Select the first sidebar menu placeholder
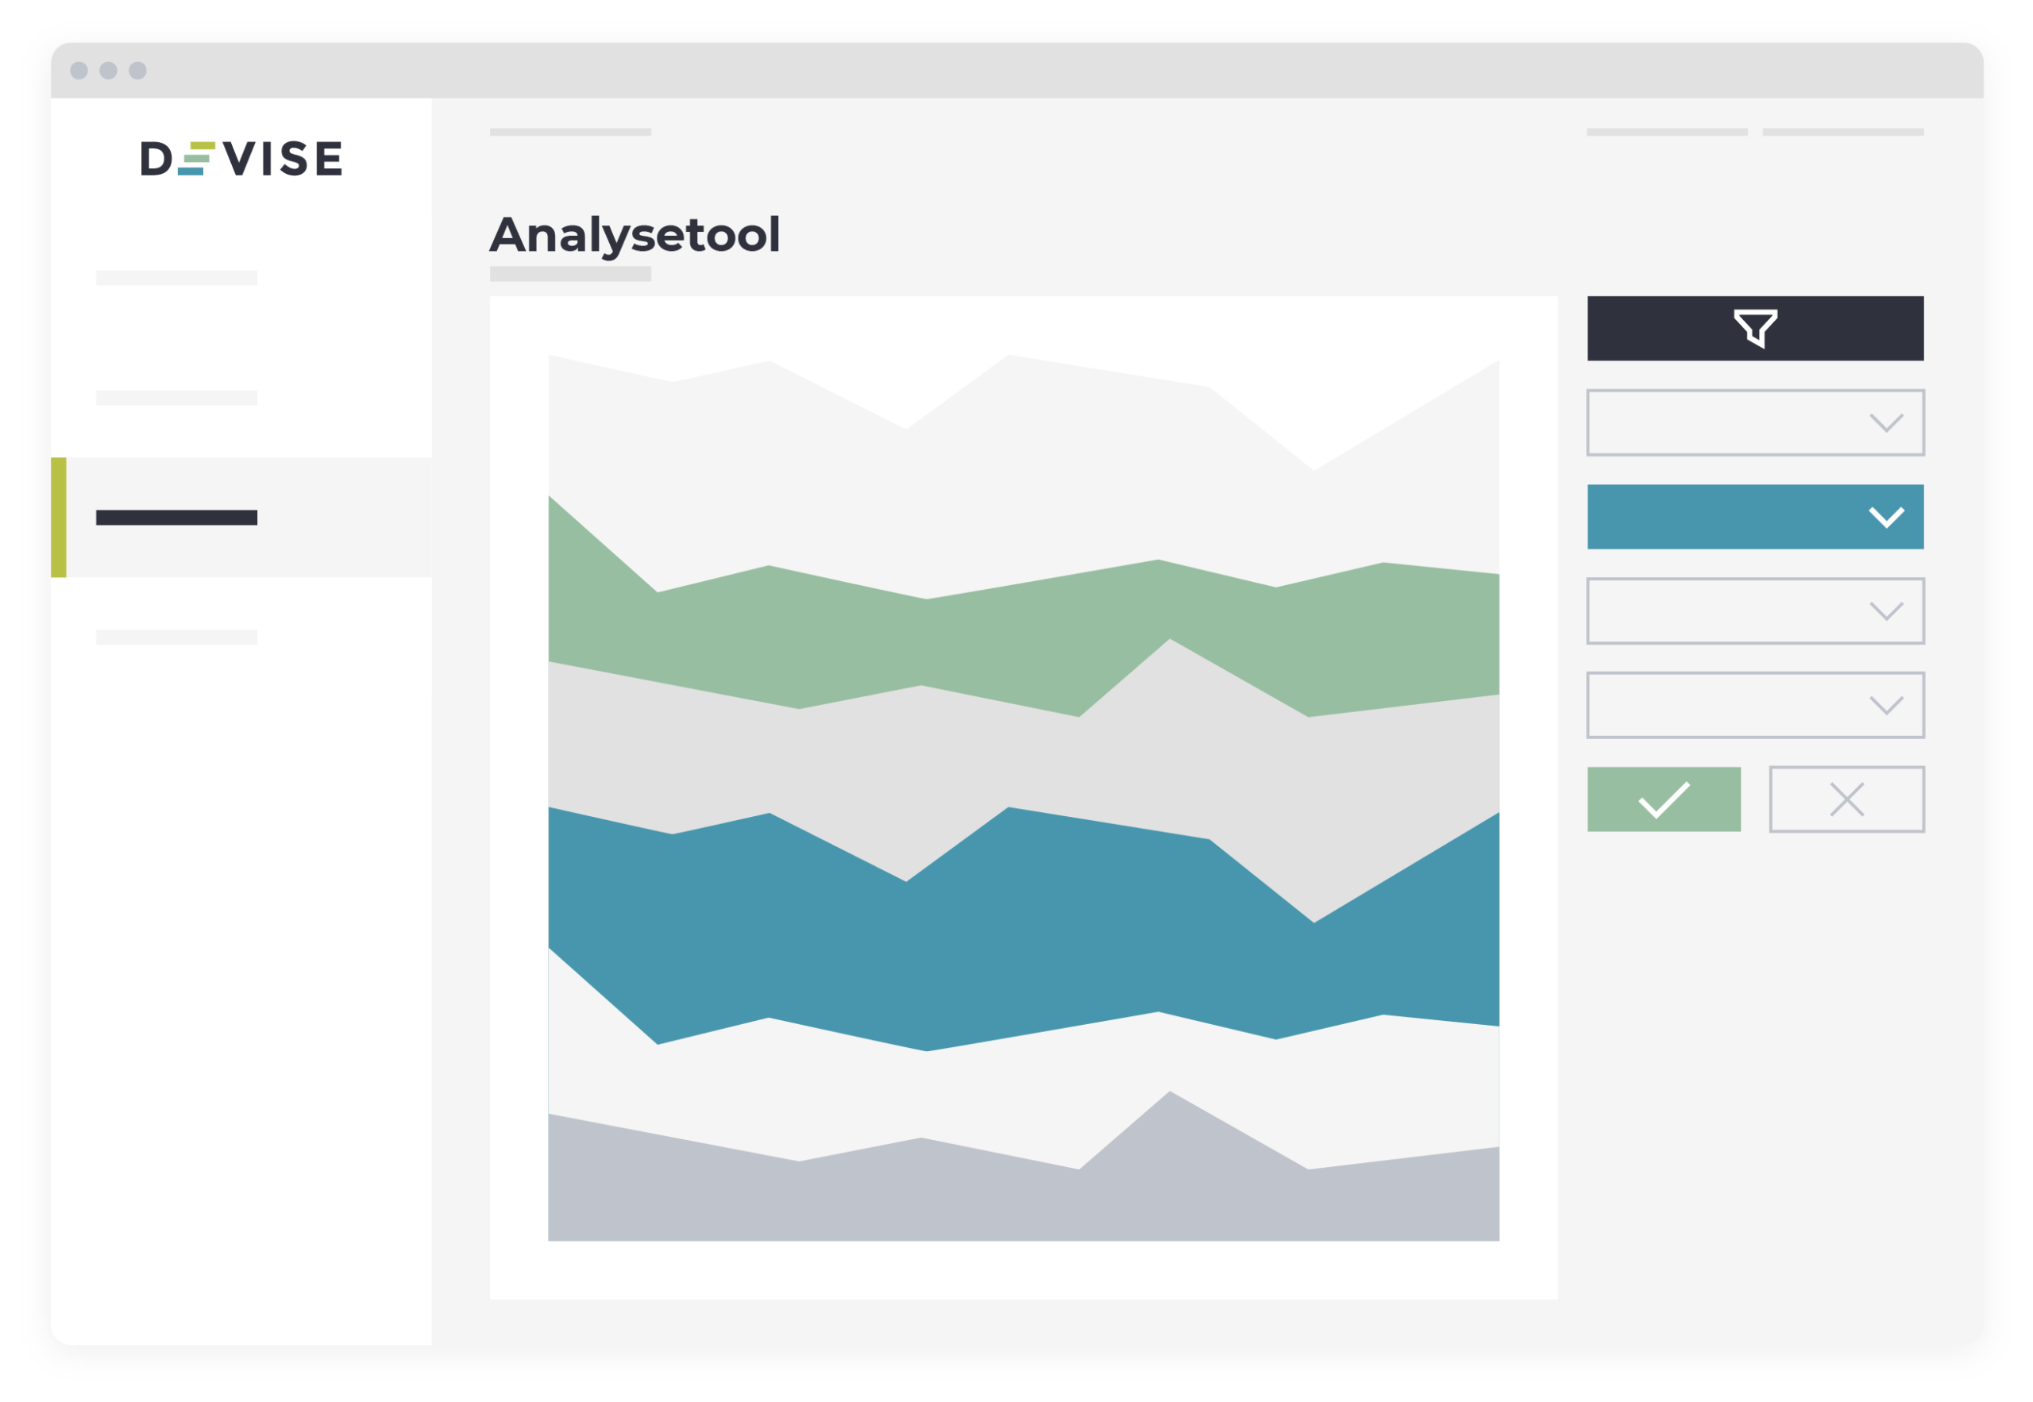 point(176,278)
